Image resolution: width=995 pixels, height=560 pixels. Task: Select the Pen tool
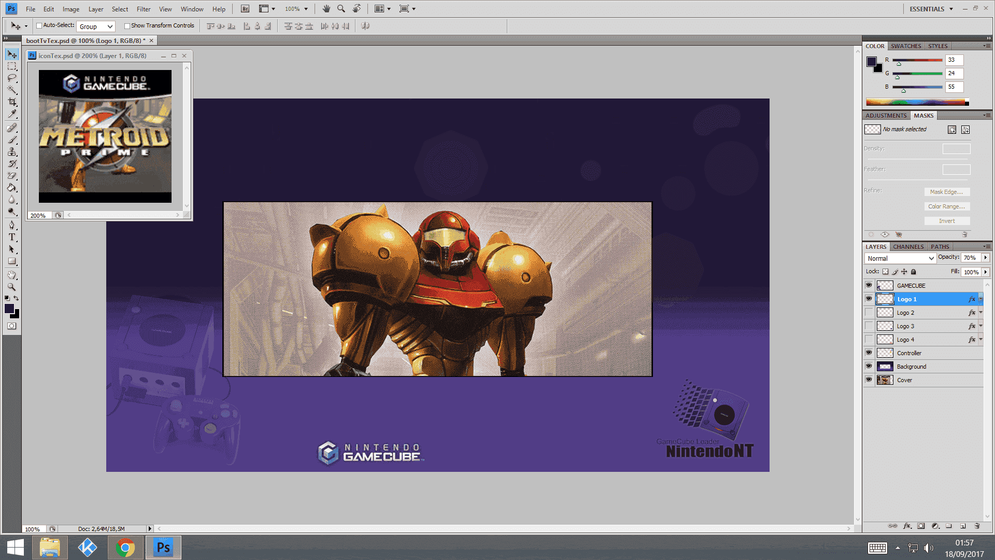[x=12, y=225]
